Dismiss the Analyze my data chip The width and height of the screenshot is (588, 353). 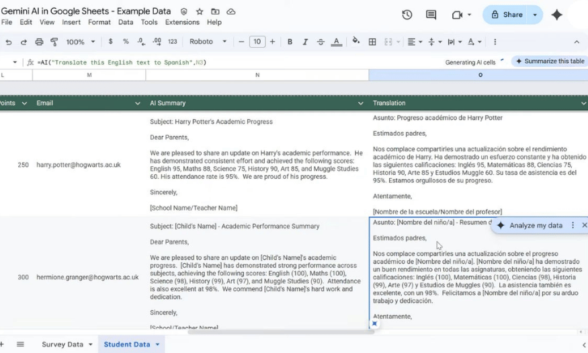tap(584, 225)
